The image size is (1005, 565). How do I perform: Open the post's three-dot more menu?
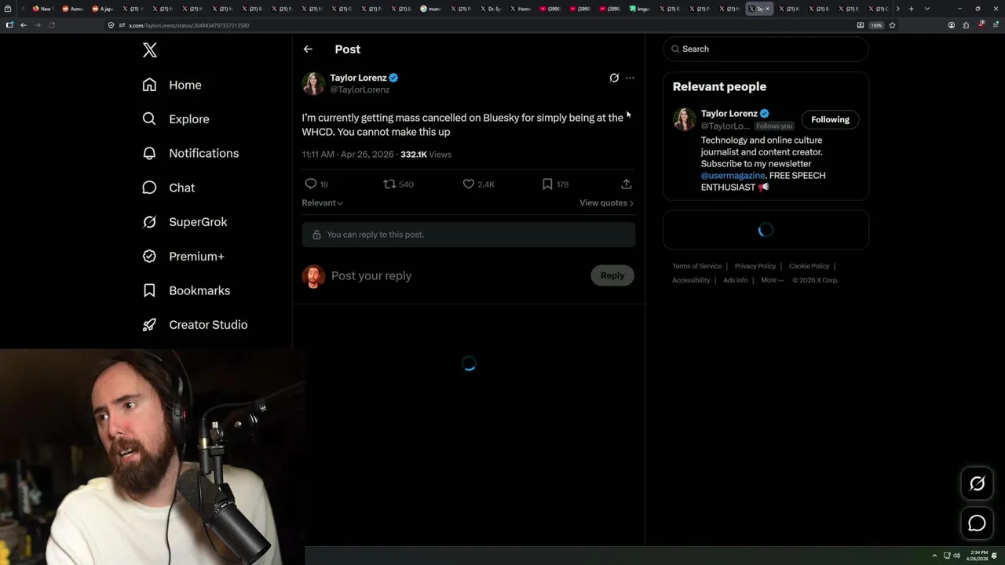point(630,78)
